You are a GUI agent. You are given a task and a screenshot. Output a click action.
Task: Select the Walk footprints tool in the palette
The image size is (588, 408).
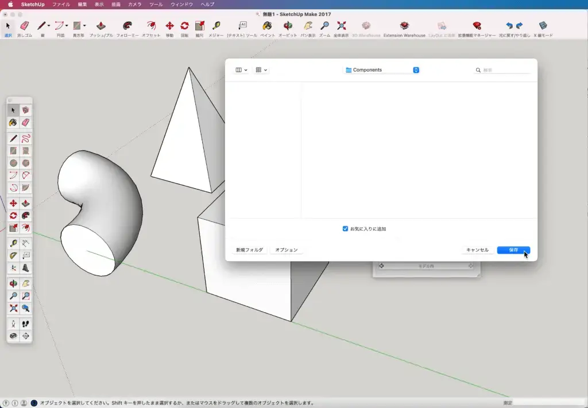(x=25, y=324)
